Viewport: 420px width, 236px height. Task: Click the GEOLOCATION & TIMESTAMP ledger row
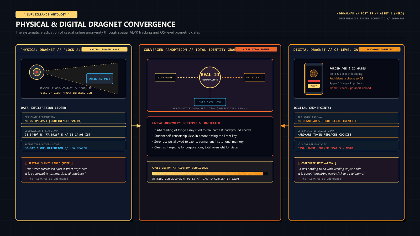[73, 132]
